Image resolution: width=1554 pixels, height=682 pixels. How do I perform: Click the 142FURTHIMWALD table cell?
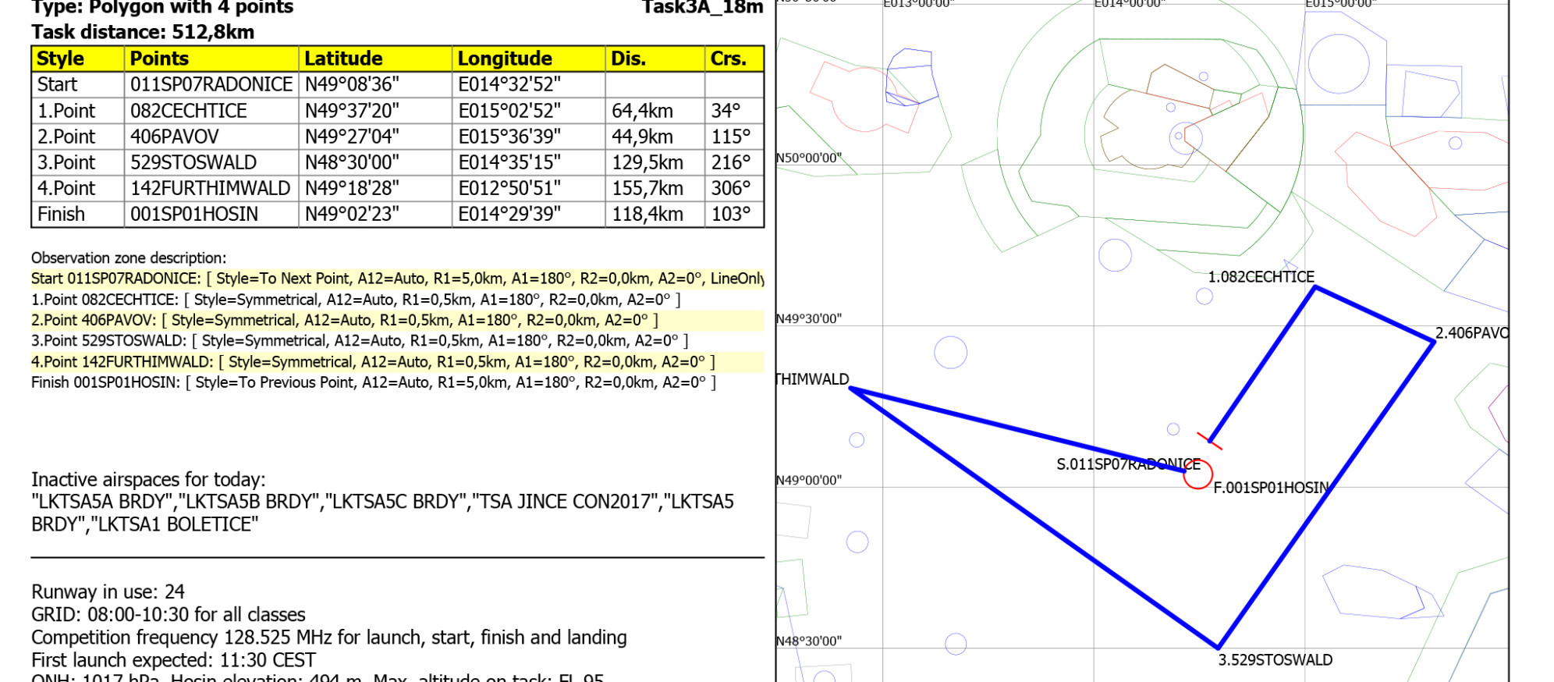point(210,188)
